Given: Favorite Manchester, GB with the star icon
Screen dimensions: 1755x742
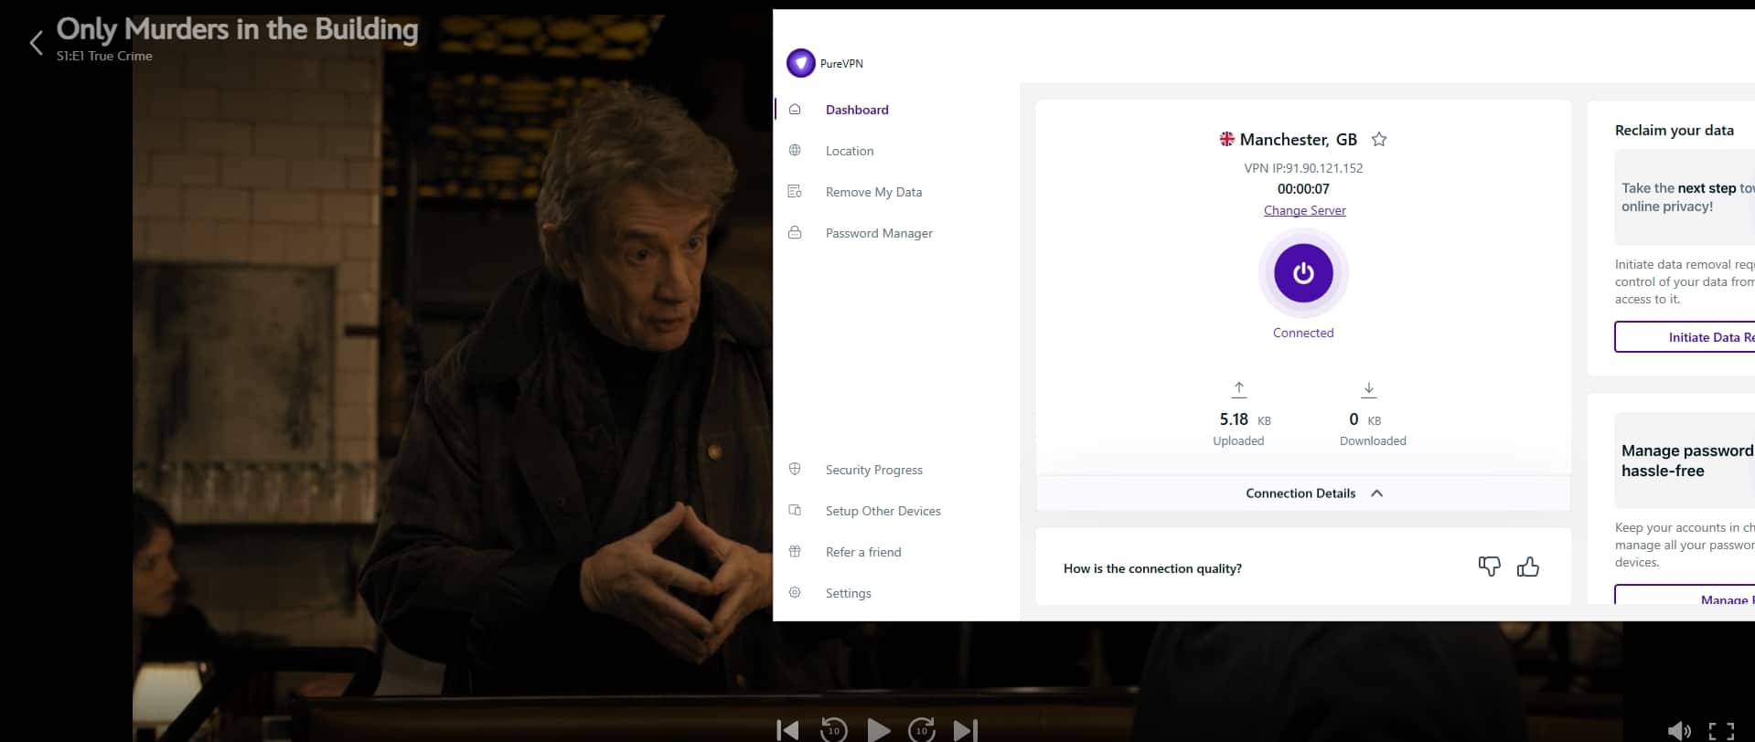Looking at the screenshot, I should coord(1379,139).
